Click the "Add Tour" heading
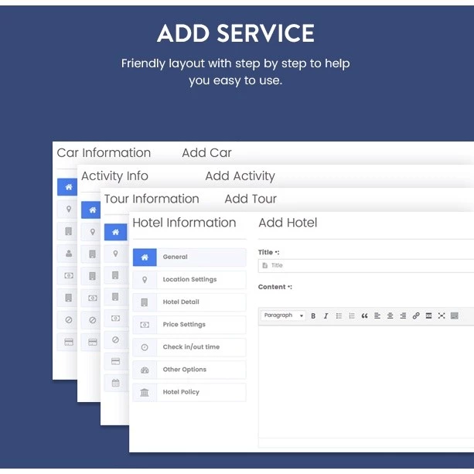 click(x=251, y=199)
